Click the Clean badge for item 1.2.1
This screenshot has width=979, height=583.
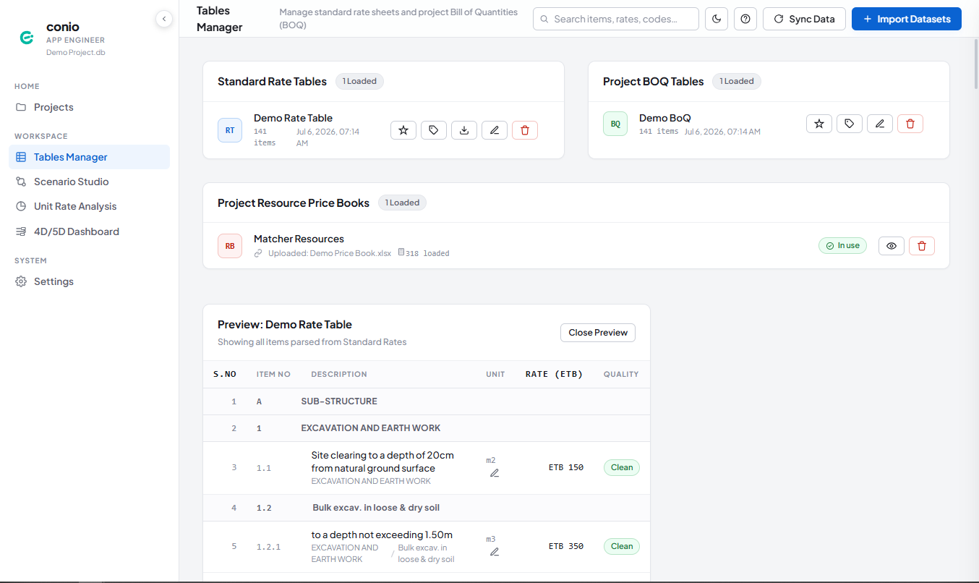point(622,546)
